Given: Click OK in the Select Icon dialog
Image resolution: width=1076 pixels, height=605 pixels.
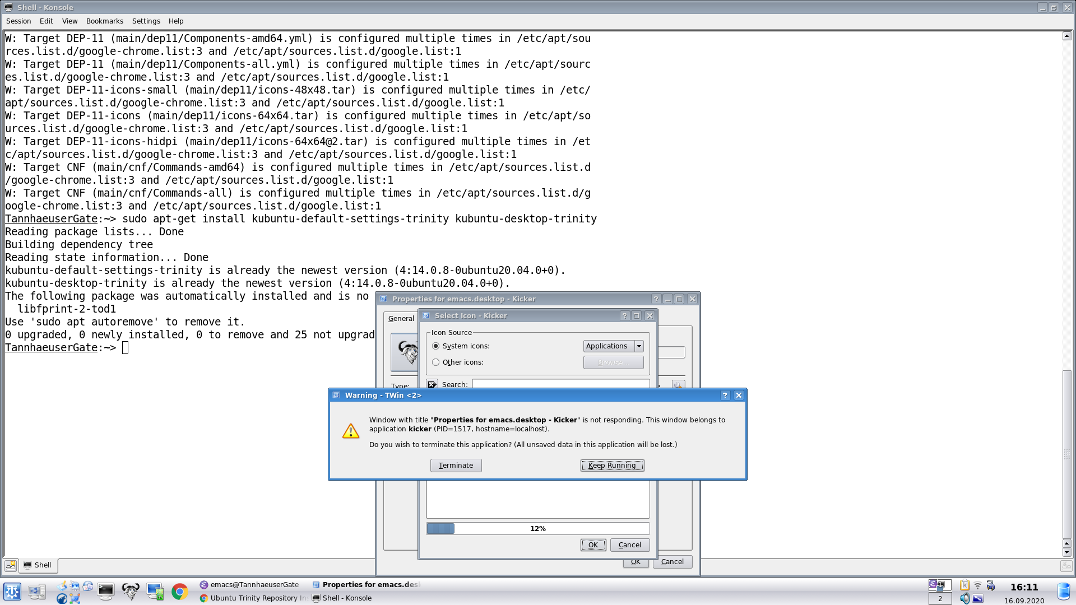Looking at the screenshot, I should click(593, 545).
